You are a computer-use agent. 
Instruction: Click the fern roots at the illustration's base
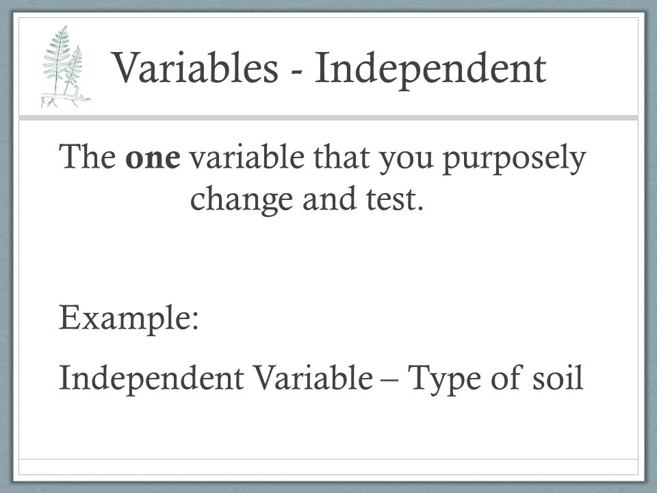click(x=66, y=101)
